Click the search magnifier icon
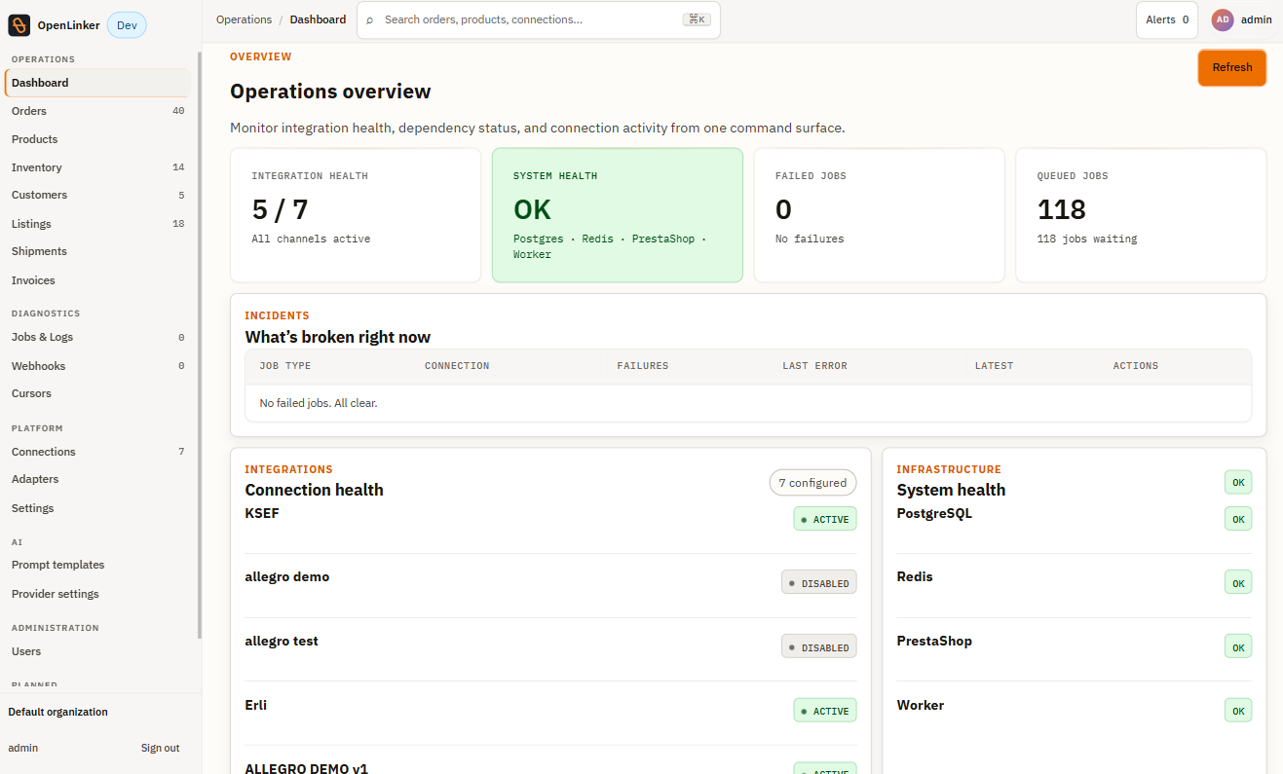Screen dimensions: 1283x774 (369, 19)
